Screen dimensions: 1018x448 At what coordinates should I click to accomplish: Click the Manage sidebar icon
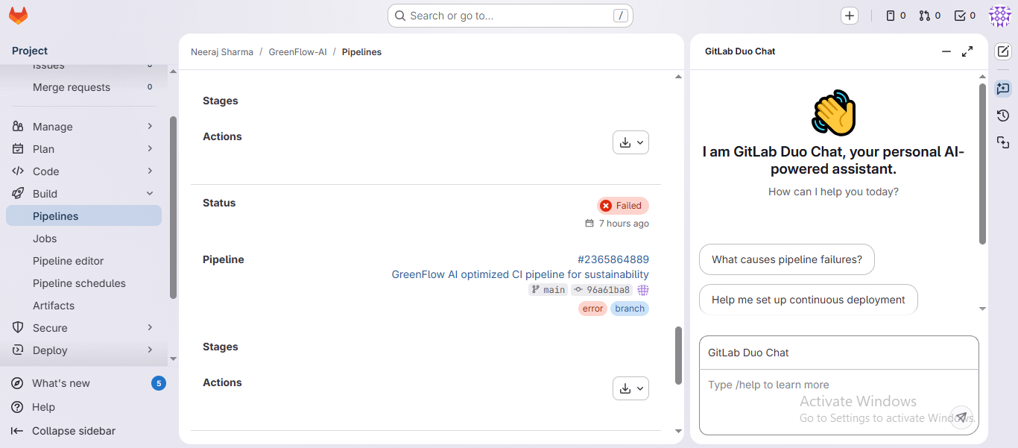pyautogui.click(x=18, y=127)
